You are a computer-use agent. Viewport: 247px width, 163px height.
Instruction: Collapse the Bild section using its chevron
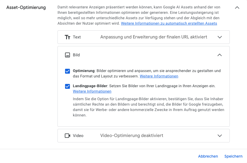pyautogui.click(x=219, y=55)
